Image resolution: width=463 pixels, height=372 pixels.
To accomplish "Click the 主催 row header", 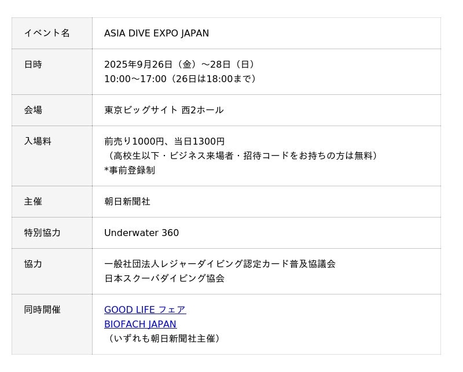I will pos(33,202).
